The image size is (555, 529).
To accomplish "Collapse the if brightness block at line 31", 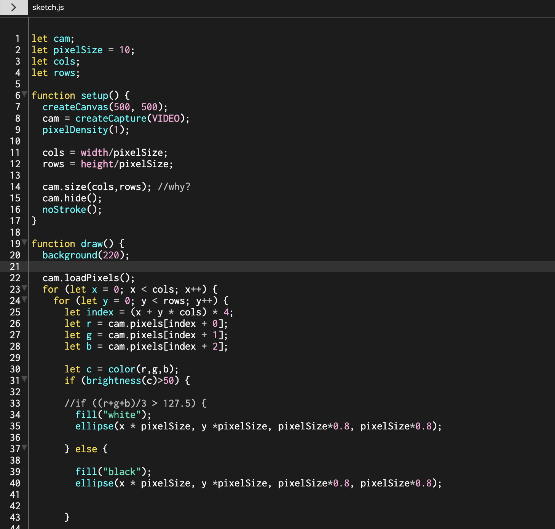I will (25, 379).
